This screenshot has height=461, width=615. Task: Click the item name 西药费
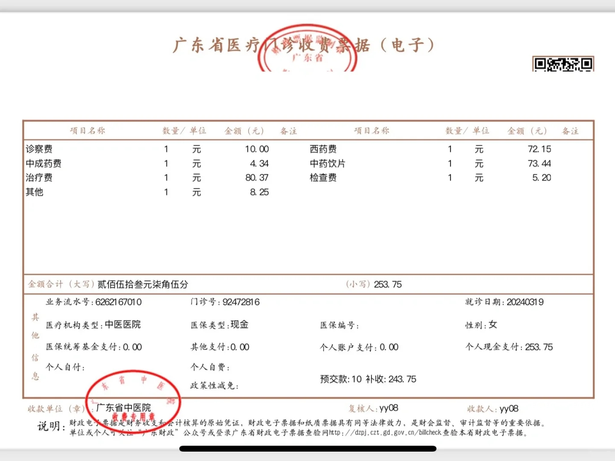point(323,149)
